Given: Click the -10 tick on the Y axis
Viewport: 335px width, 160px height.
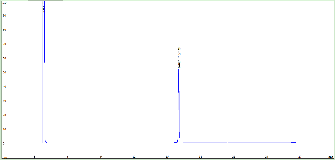Looking at the screenshot, I should click(4, 157).
